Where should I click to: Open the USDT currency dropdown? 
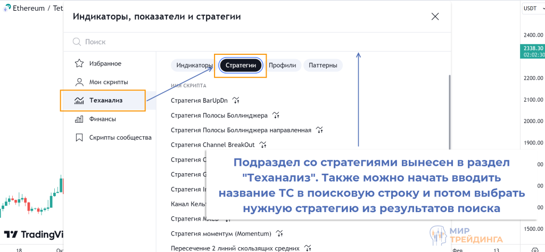(531, 8)
